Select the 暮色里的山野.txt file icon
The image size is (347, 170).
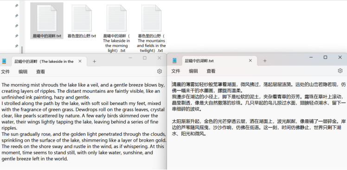click(82, 18)
